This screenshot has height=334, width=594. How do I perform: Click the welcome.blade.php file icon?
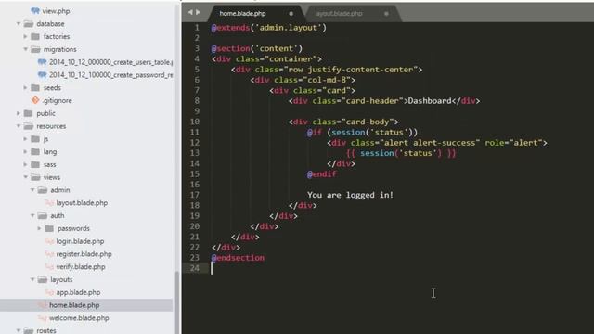click(x=42, y=318)
